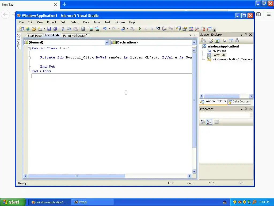Switch to the Form1.vb [Design] tab
Viewport: 274px width, 206px height.
tap(75, 36)
